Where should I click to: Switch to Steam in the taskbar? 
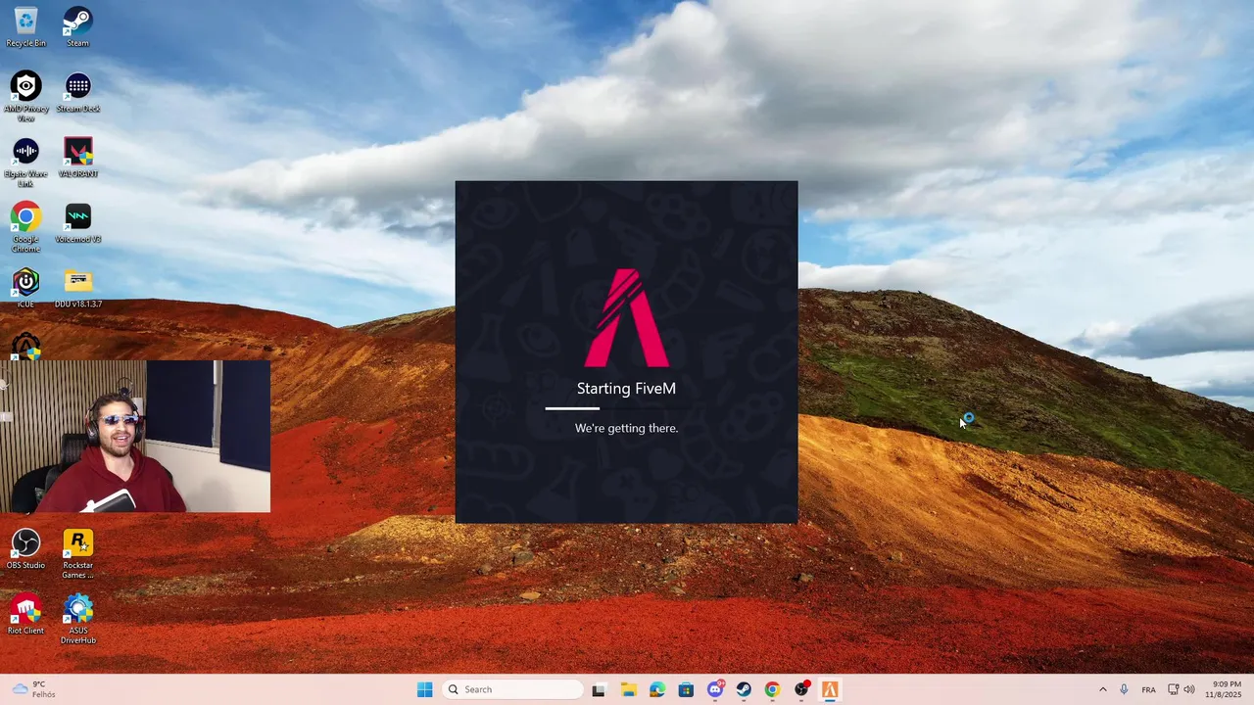tap(744, 689)
